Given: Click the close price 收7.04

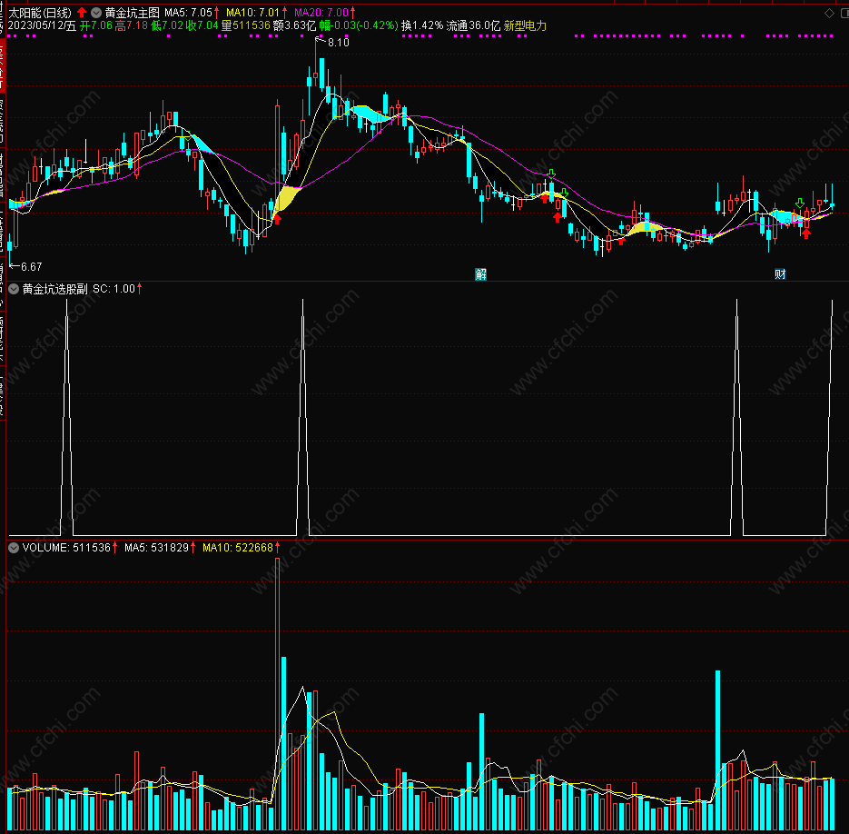Looking at the screenshot, I should pos(202,25).
